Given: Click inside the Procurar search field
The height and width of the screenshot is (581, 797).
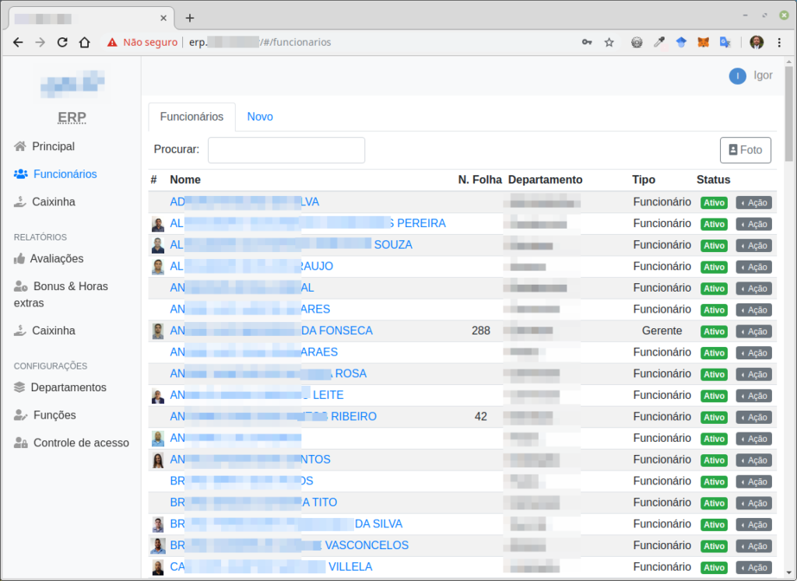Looking at the screenshot, I should coord(286,149).
